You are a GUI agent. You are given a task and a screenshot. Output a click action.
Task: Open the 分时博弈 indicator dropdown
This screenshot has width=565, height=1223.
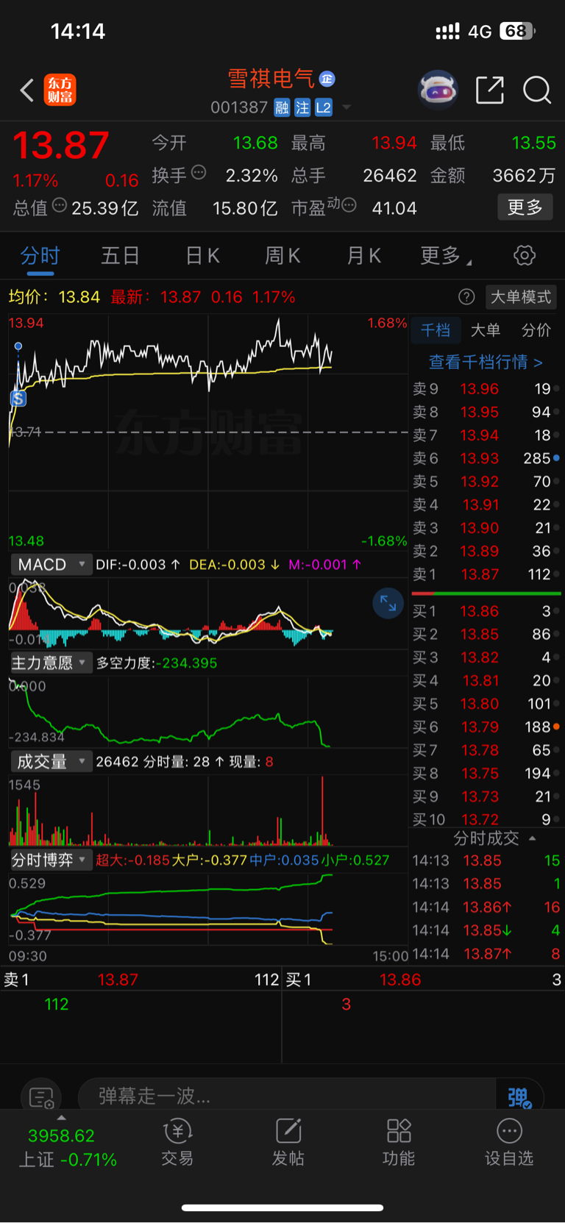(x=51, y=860)
